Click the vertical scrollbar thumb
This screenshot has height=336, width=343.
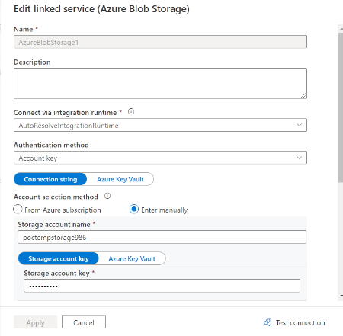tap(341, 107)
